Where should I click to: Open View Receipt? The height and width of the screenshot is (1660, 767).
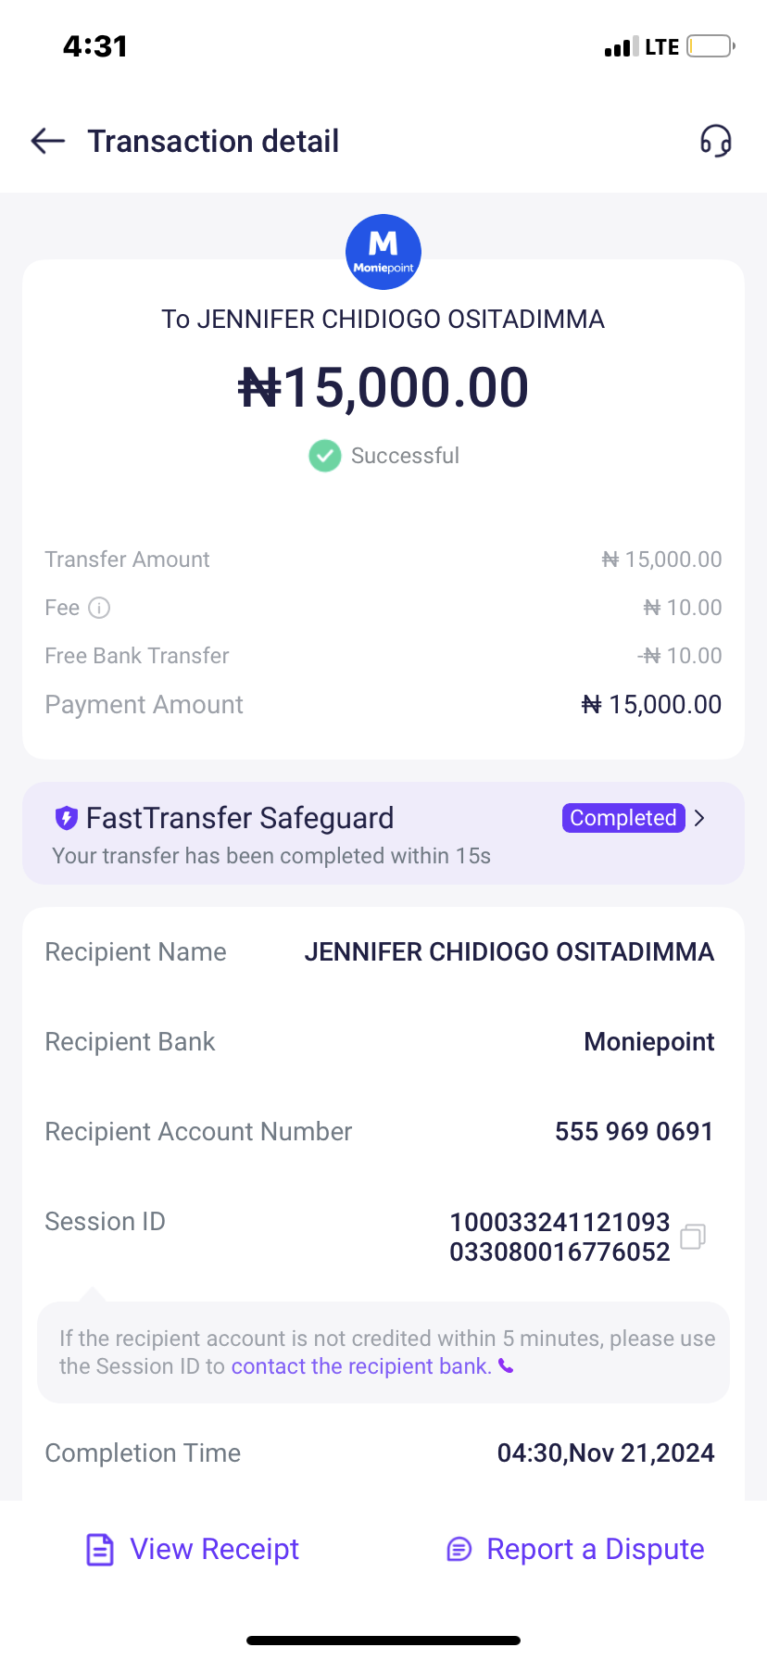pos(214,1549)
